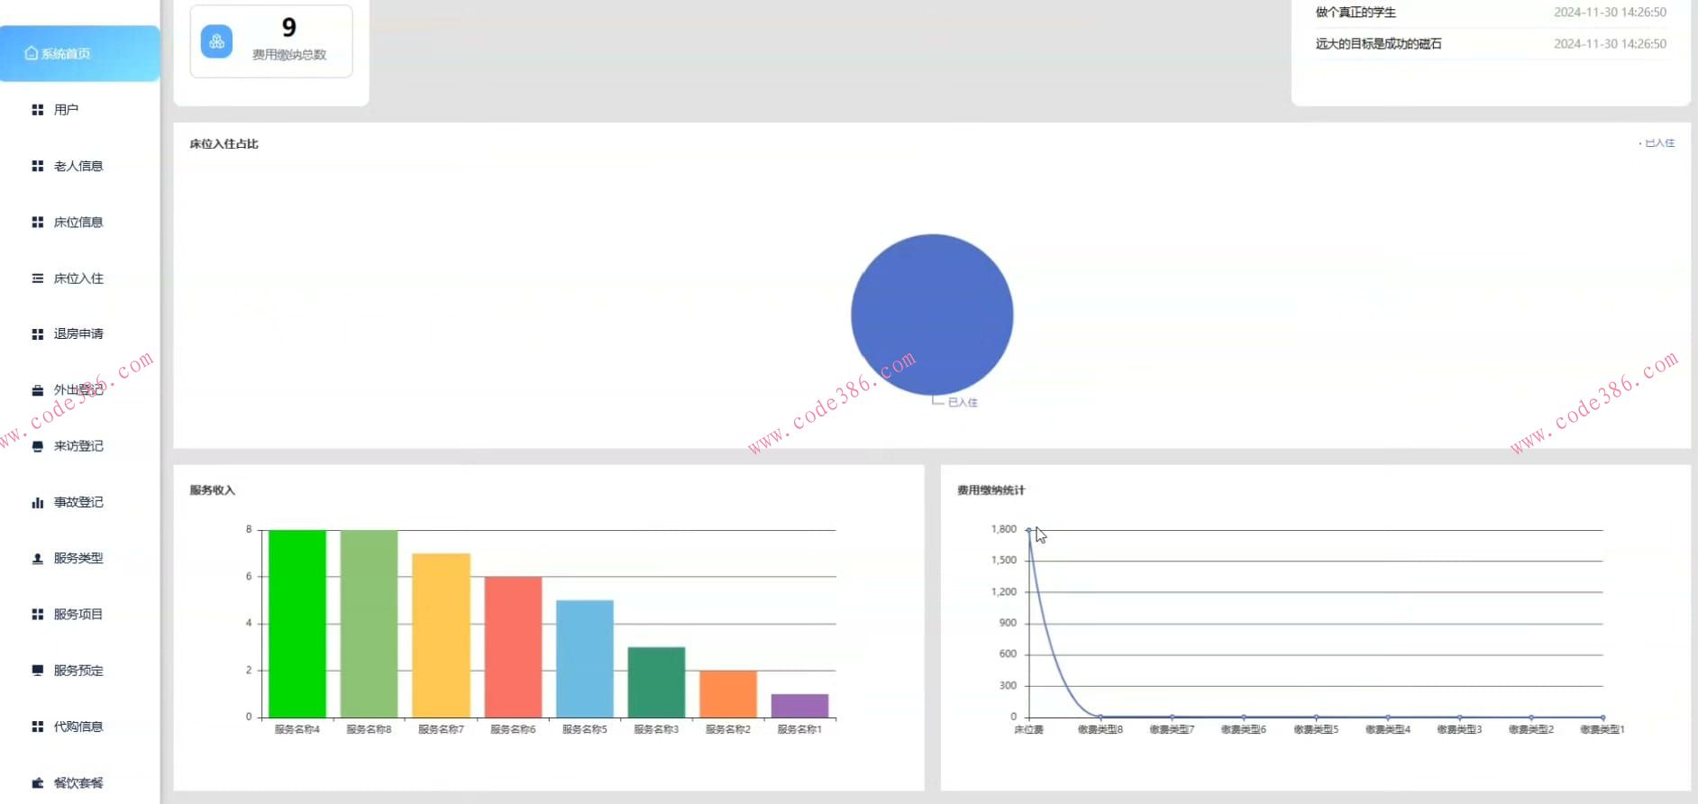Toggle the 已入住 legend of the pie chart
Viewport: 1698px width, 804px height.
pos(1657,143)
